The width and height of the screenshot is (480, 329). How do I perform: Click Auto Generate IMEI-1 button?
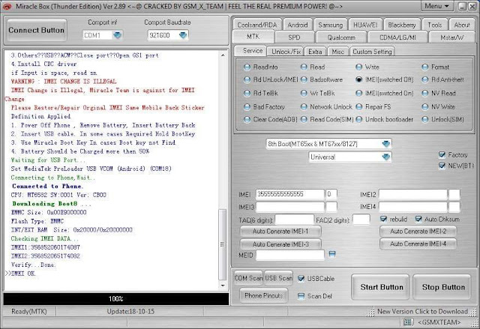[280, 232]
